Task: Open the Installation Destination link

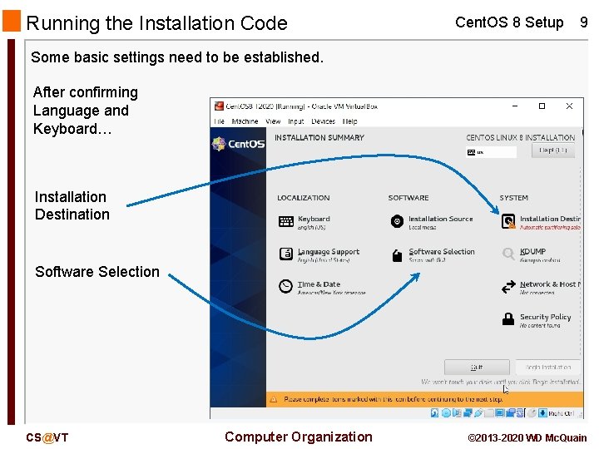Action: pyautogui.click(x=550, y=219)
